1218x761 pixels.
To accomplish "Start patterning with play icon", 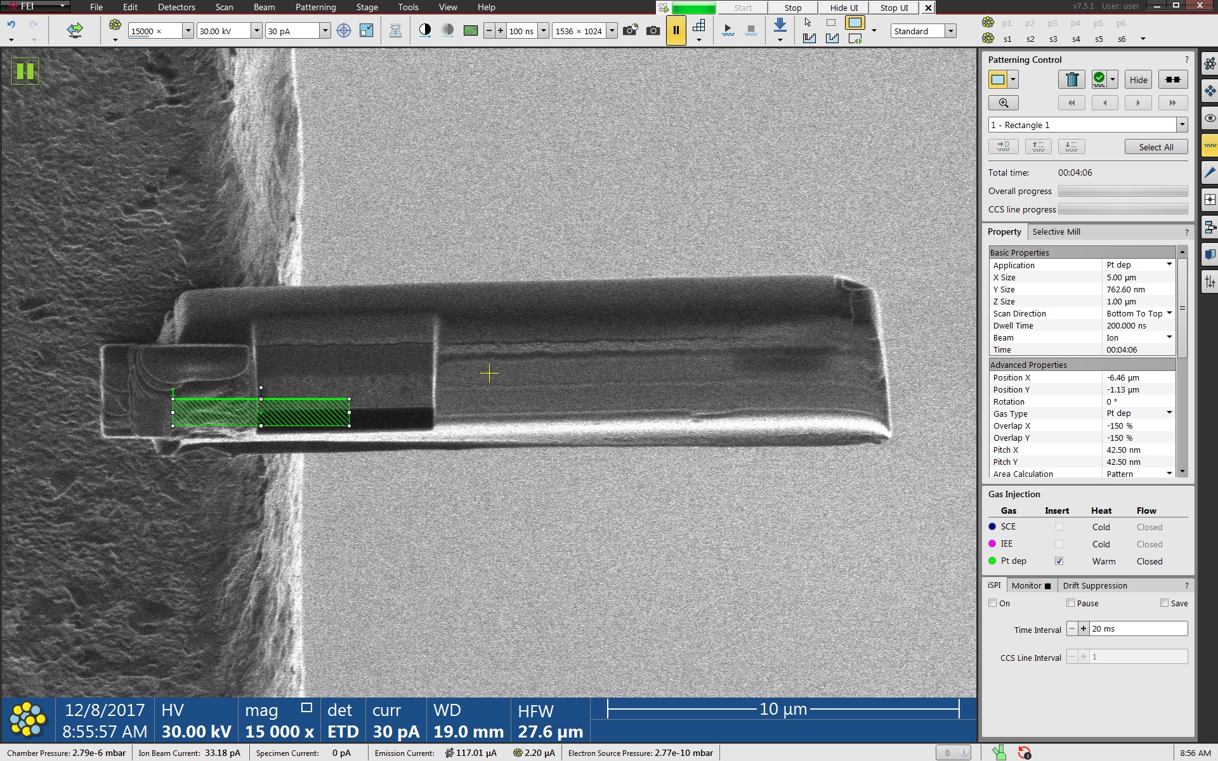I will pyautogui.click(x=728, y=30).
